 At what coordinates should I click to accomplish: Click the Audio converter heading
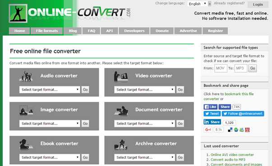click(x=59, y=76)
